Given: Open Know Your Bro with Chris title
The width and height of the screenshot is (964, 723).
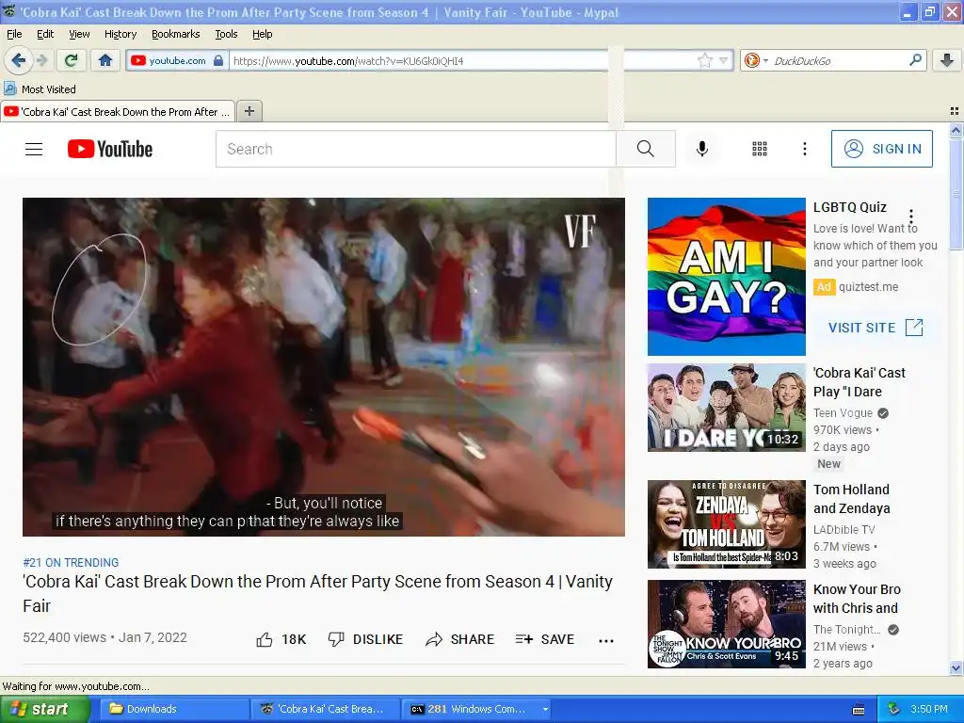Looking at the screenshot, I should tap(857, 598).
